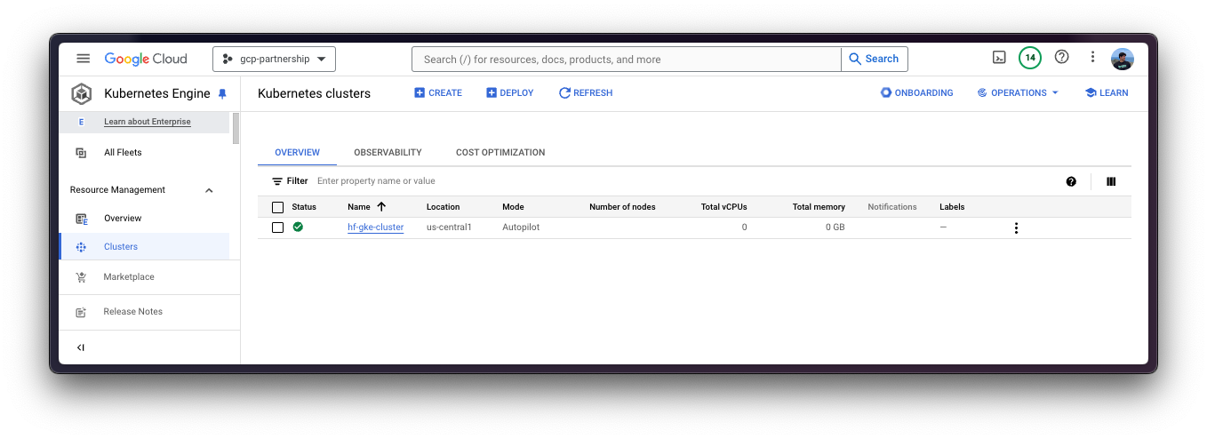The image size is (1207, 439).
Task: Click the green status check icon
Action: (x=298, y=227)
